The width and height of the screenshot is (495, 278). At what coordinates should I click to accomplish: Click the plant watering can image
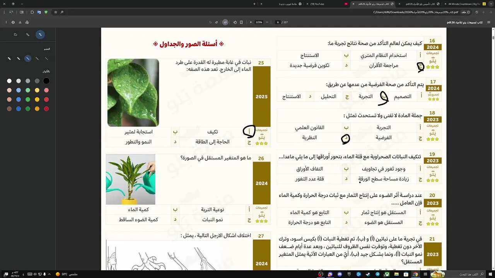(131, 180)
